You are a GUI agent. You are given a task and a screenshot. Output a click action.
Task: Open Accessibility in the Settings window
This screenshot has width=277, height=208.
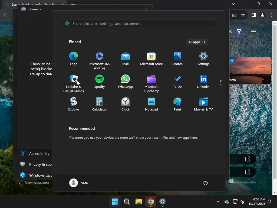(x=35, y=154)
